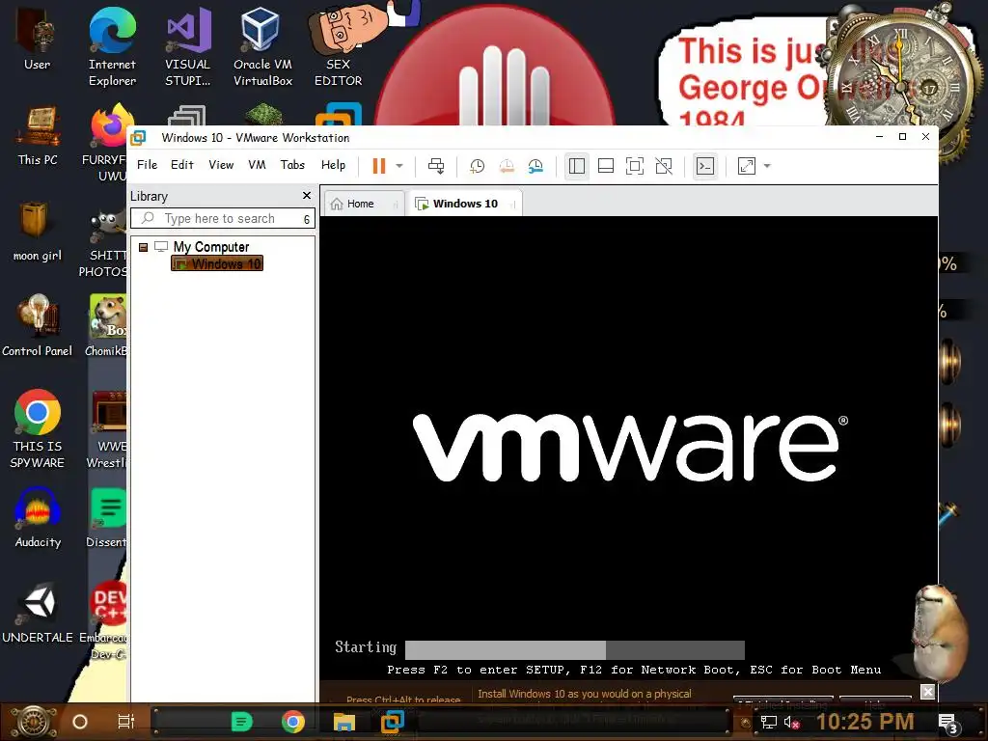This screenshot has height=741, width=988.
Task: Open THIS IS SPYWARE Chrome desktop icon
Action: click(38, 429)
